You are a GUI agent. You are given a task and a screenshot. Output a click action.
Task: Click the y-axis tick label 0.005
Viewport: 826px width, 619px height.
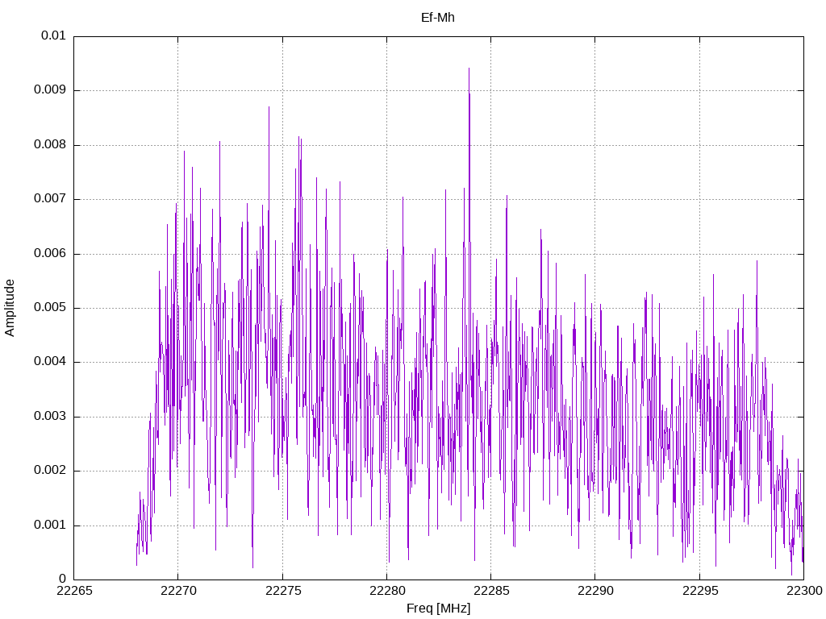pyautogui.click(x=50, y=308)
